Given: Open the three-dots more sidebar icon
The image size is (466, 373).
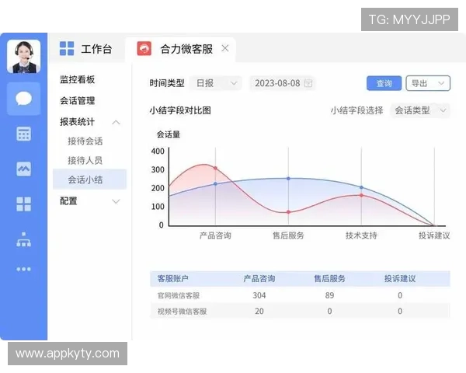Looking at the screenshot, I should (24, 269).
